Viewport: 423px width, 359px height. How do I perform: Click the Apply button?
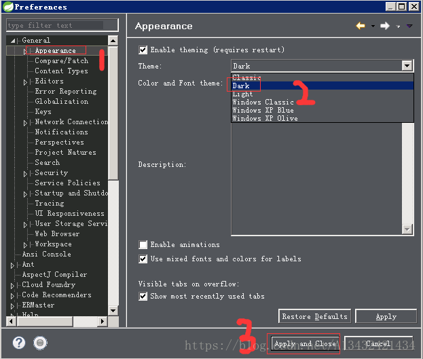click(386, 316)
